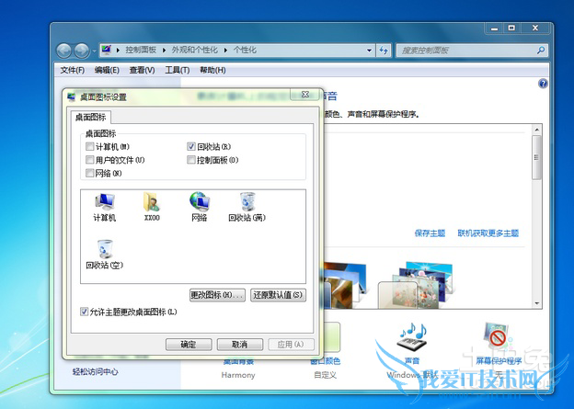Click the 还原默认值(S) button

[278, 295]
